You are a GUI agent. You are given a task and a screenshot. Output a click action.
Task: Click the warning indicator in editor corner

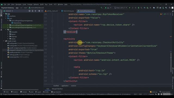(x=161, y=14)
